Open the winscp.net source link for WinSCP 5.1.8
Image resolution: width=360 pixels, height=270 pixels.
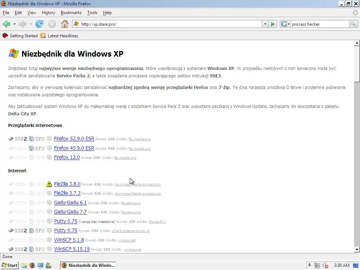coord(127,240)
